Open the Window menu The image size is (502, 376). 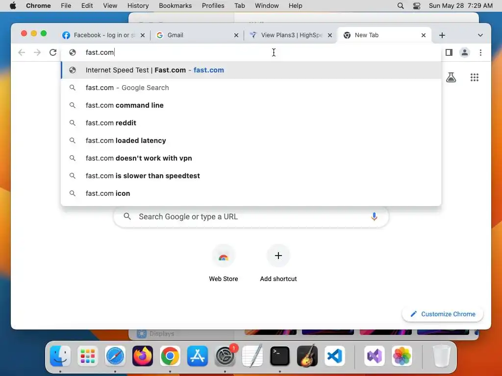pos(267,5)
